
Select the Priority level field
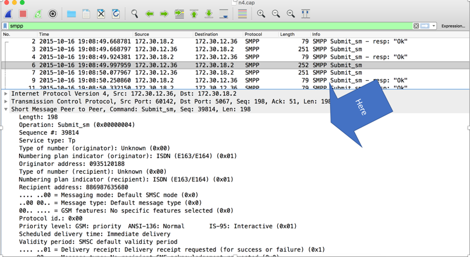[x=157, y=226]
